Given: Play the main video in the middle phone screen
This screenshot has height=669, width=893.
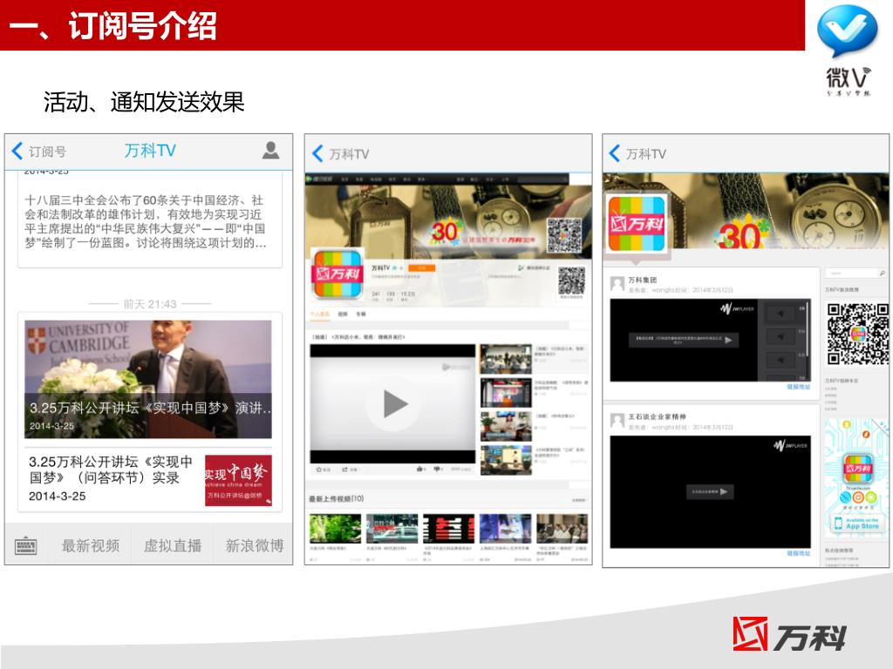Looking at the screenshot, I should click(x=395, y=404).
